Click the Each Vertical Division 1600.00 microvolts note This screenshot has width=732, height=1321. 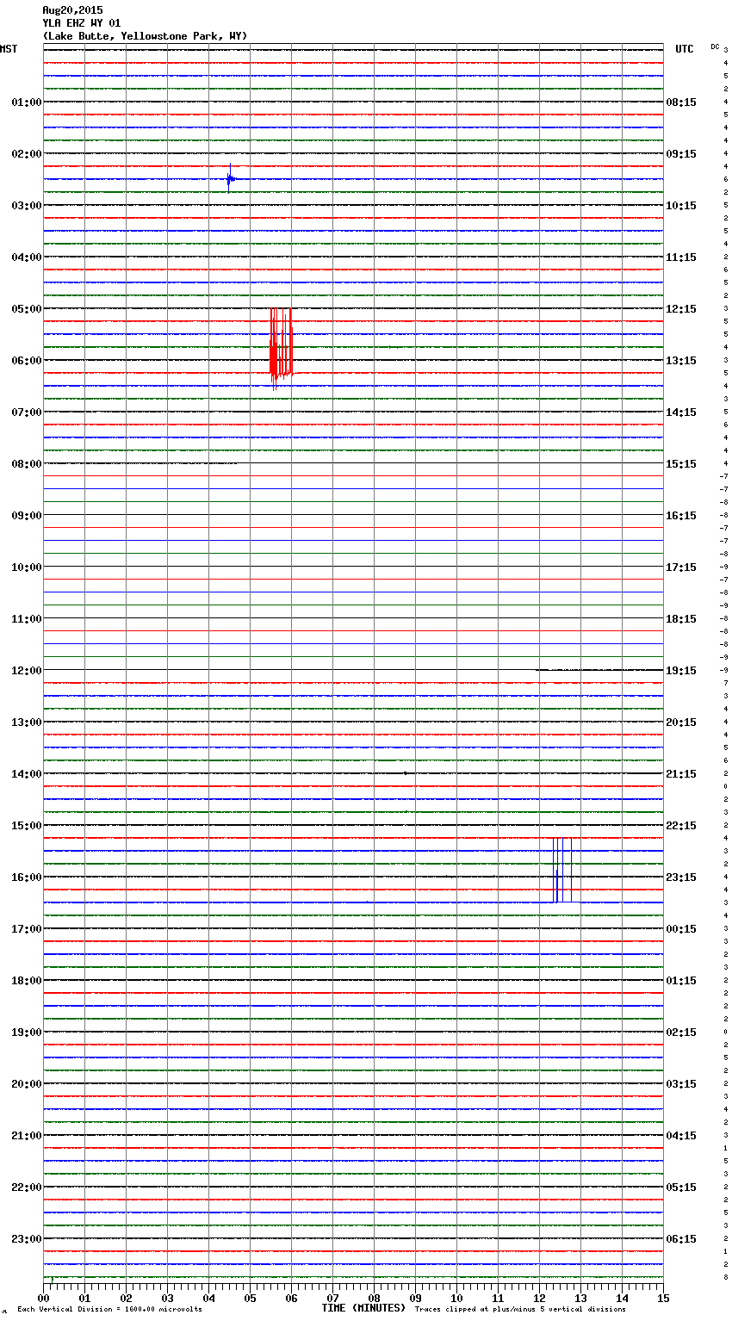pyautogui.click(x=109, y=1310)
